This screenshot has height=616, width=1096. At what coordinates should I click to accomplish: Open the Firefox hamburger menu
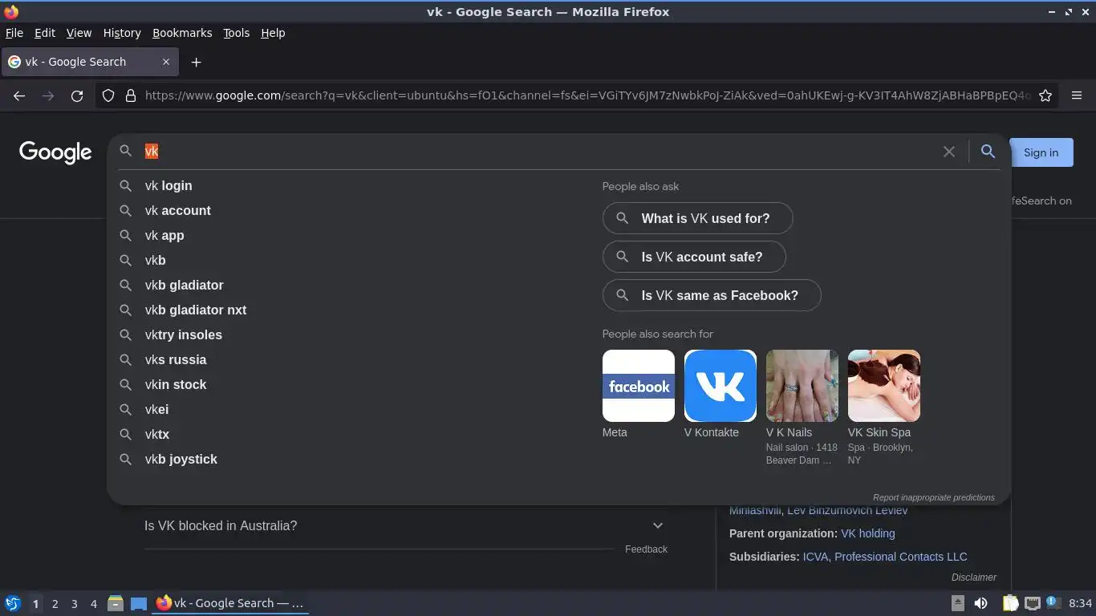coord(1077,95)
